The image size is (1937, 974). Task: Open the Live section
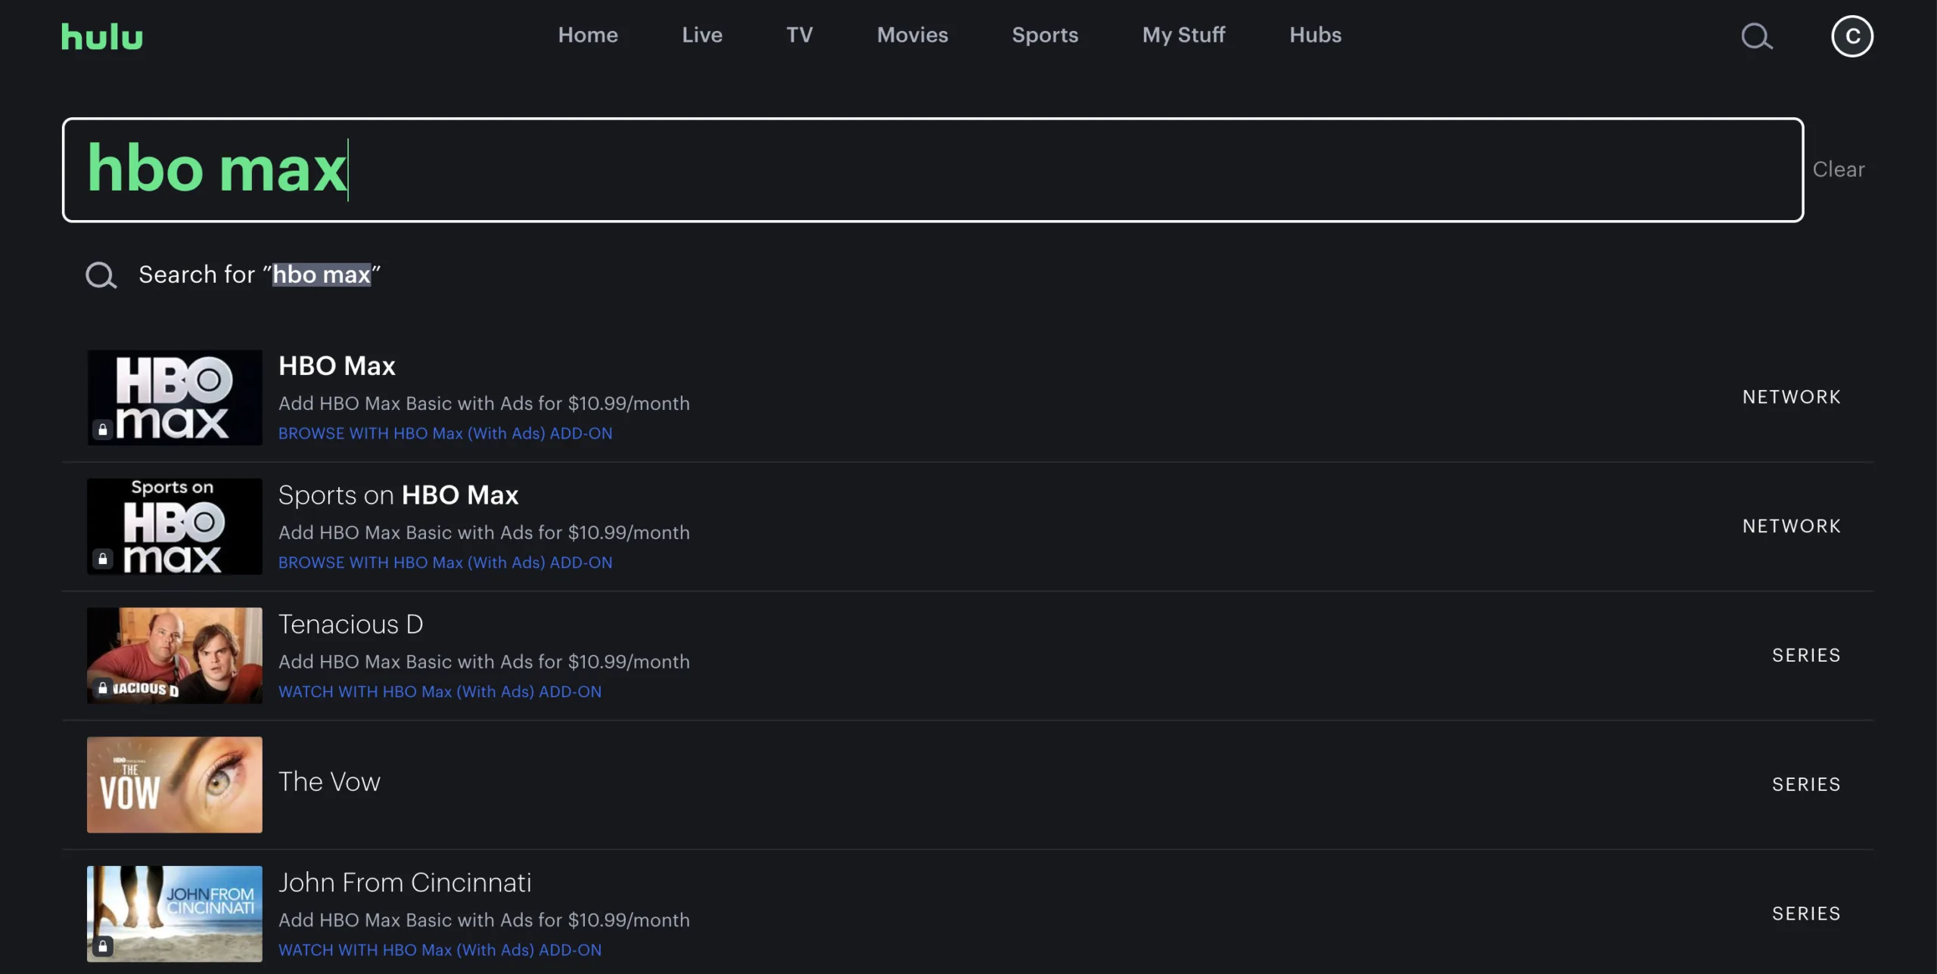702,35
